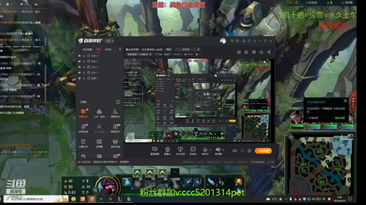The height and width of the screenshot is (205, 366).
Task: Click the taskbar clock
Action: click(x=339, y=199)
